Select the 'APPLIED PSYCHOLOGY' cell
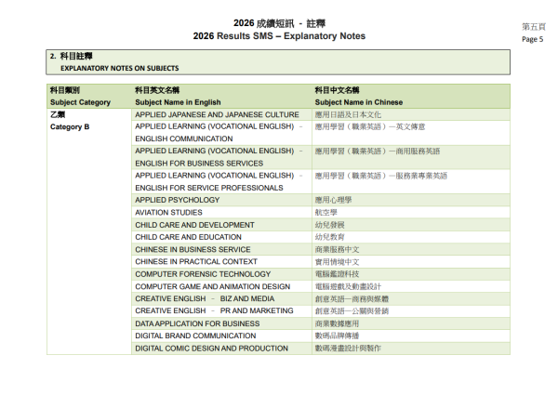Viewport: 558px width, 395px height. coord(221,200)
